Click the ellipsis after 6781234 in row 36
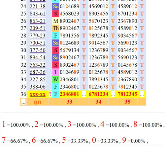165x148 pixels. point(113,94)
